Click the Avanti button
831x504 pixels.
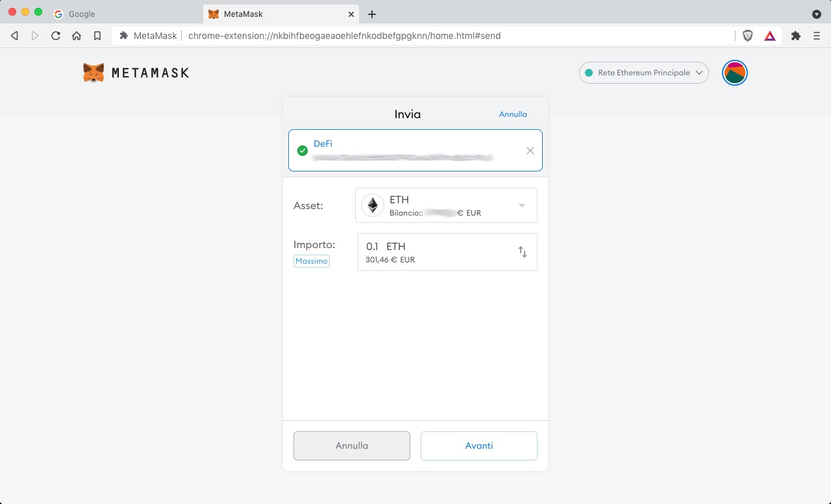pyautogui.click(x=479, y=446)
